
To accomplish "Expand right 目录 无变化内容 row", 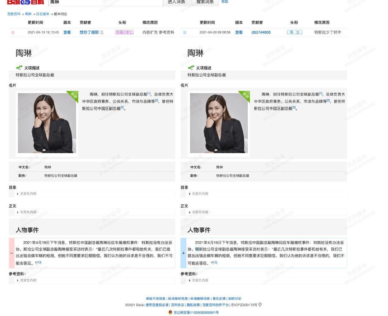I will click(264, 194).
